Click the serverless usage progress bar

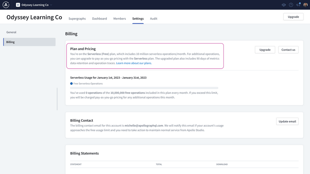(144, 88)
